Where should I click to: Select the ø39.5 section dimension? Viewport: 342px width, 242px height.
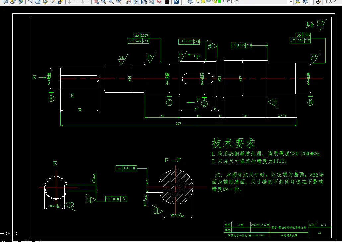click(178, 215)
